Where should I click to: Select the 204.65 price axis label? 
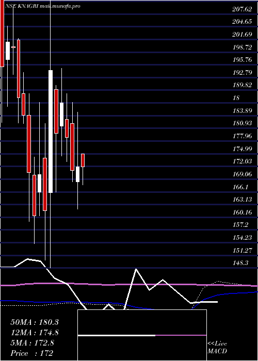click(243, 22)
